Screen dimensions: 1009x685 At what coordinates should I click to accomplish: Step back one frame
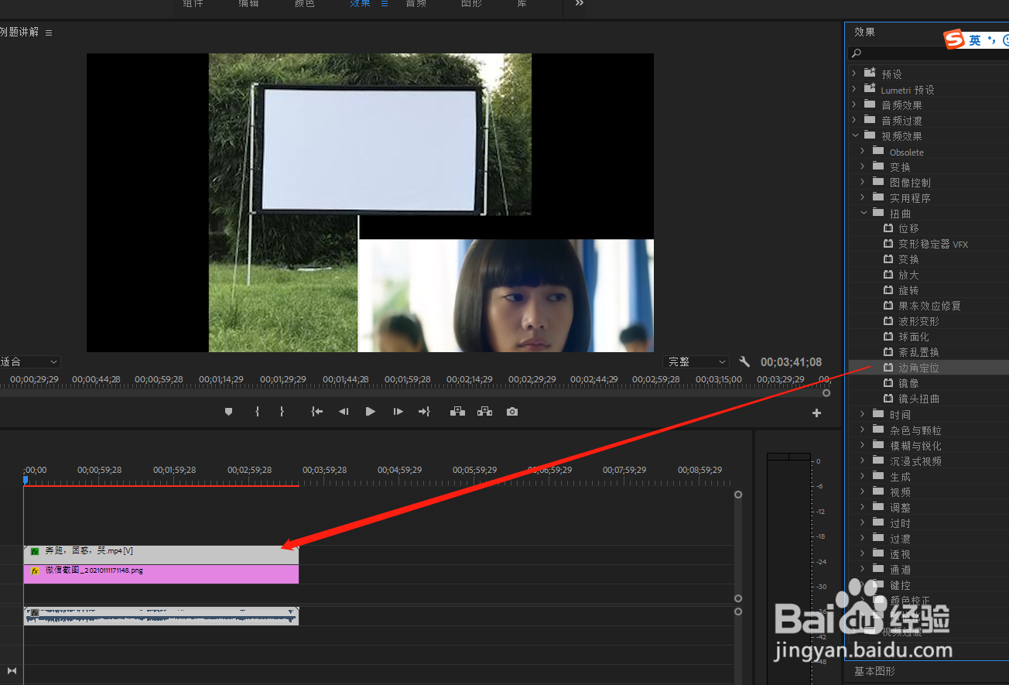tap(344, 412)
